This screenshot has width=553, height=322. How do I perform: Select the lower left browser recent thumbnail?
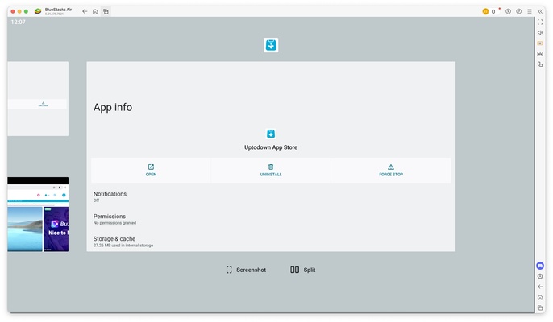pyautogui.click(x=38, y=214)
